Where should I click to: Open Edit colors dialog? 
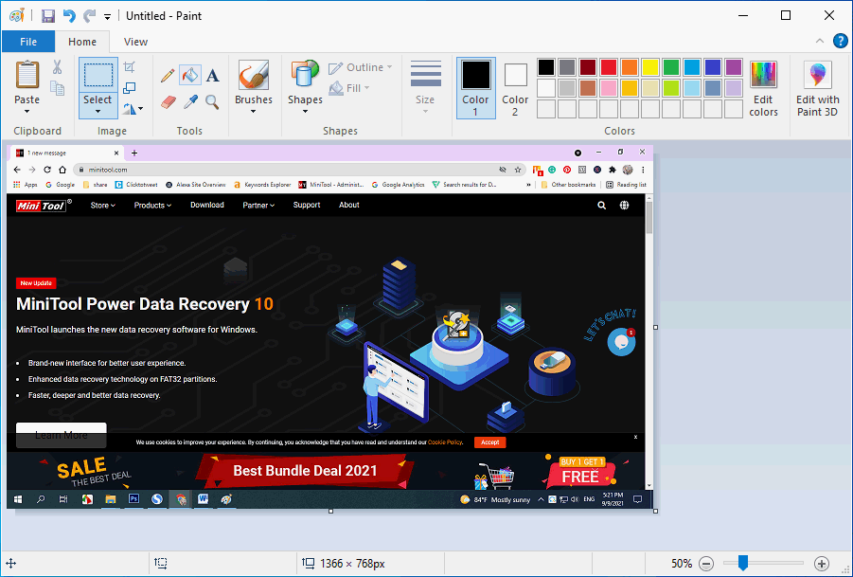tap(763, 89)
